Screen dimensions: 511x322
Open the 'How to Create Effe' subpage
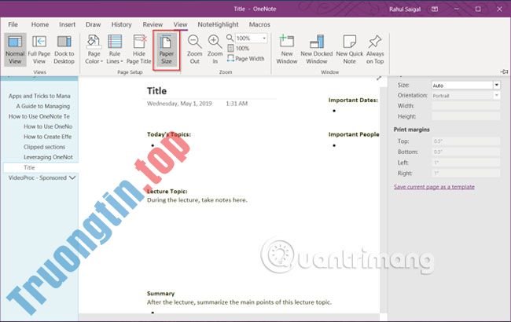pos(48,137)
